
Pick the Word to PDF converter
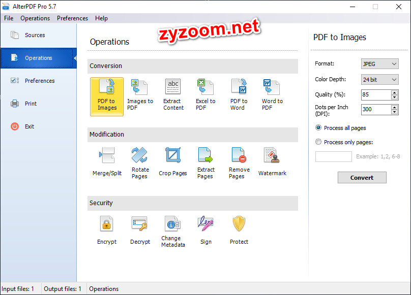click(272, 95)
